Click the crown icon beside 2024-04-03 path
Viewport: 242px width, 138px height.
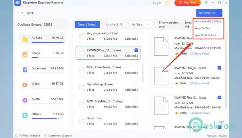click(177, 113)
